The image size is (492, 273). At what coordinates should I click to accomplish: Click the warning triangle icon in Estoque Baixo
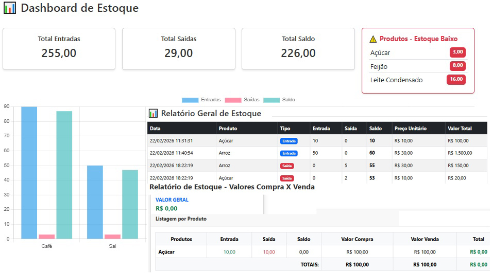(x=373, y=39)
